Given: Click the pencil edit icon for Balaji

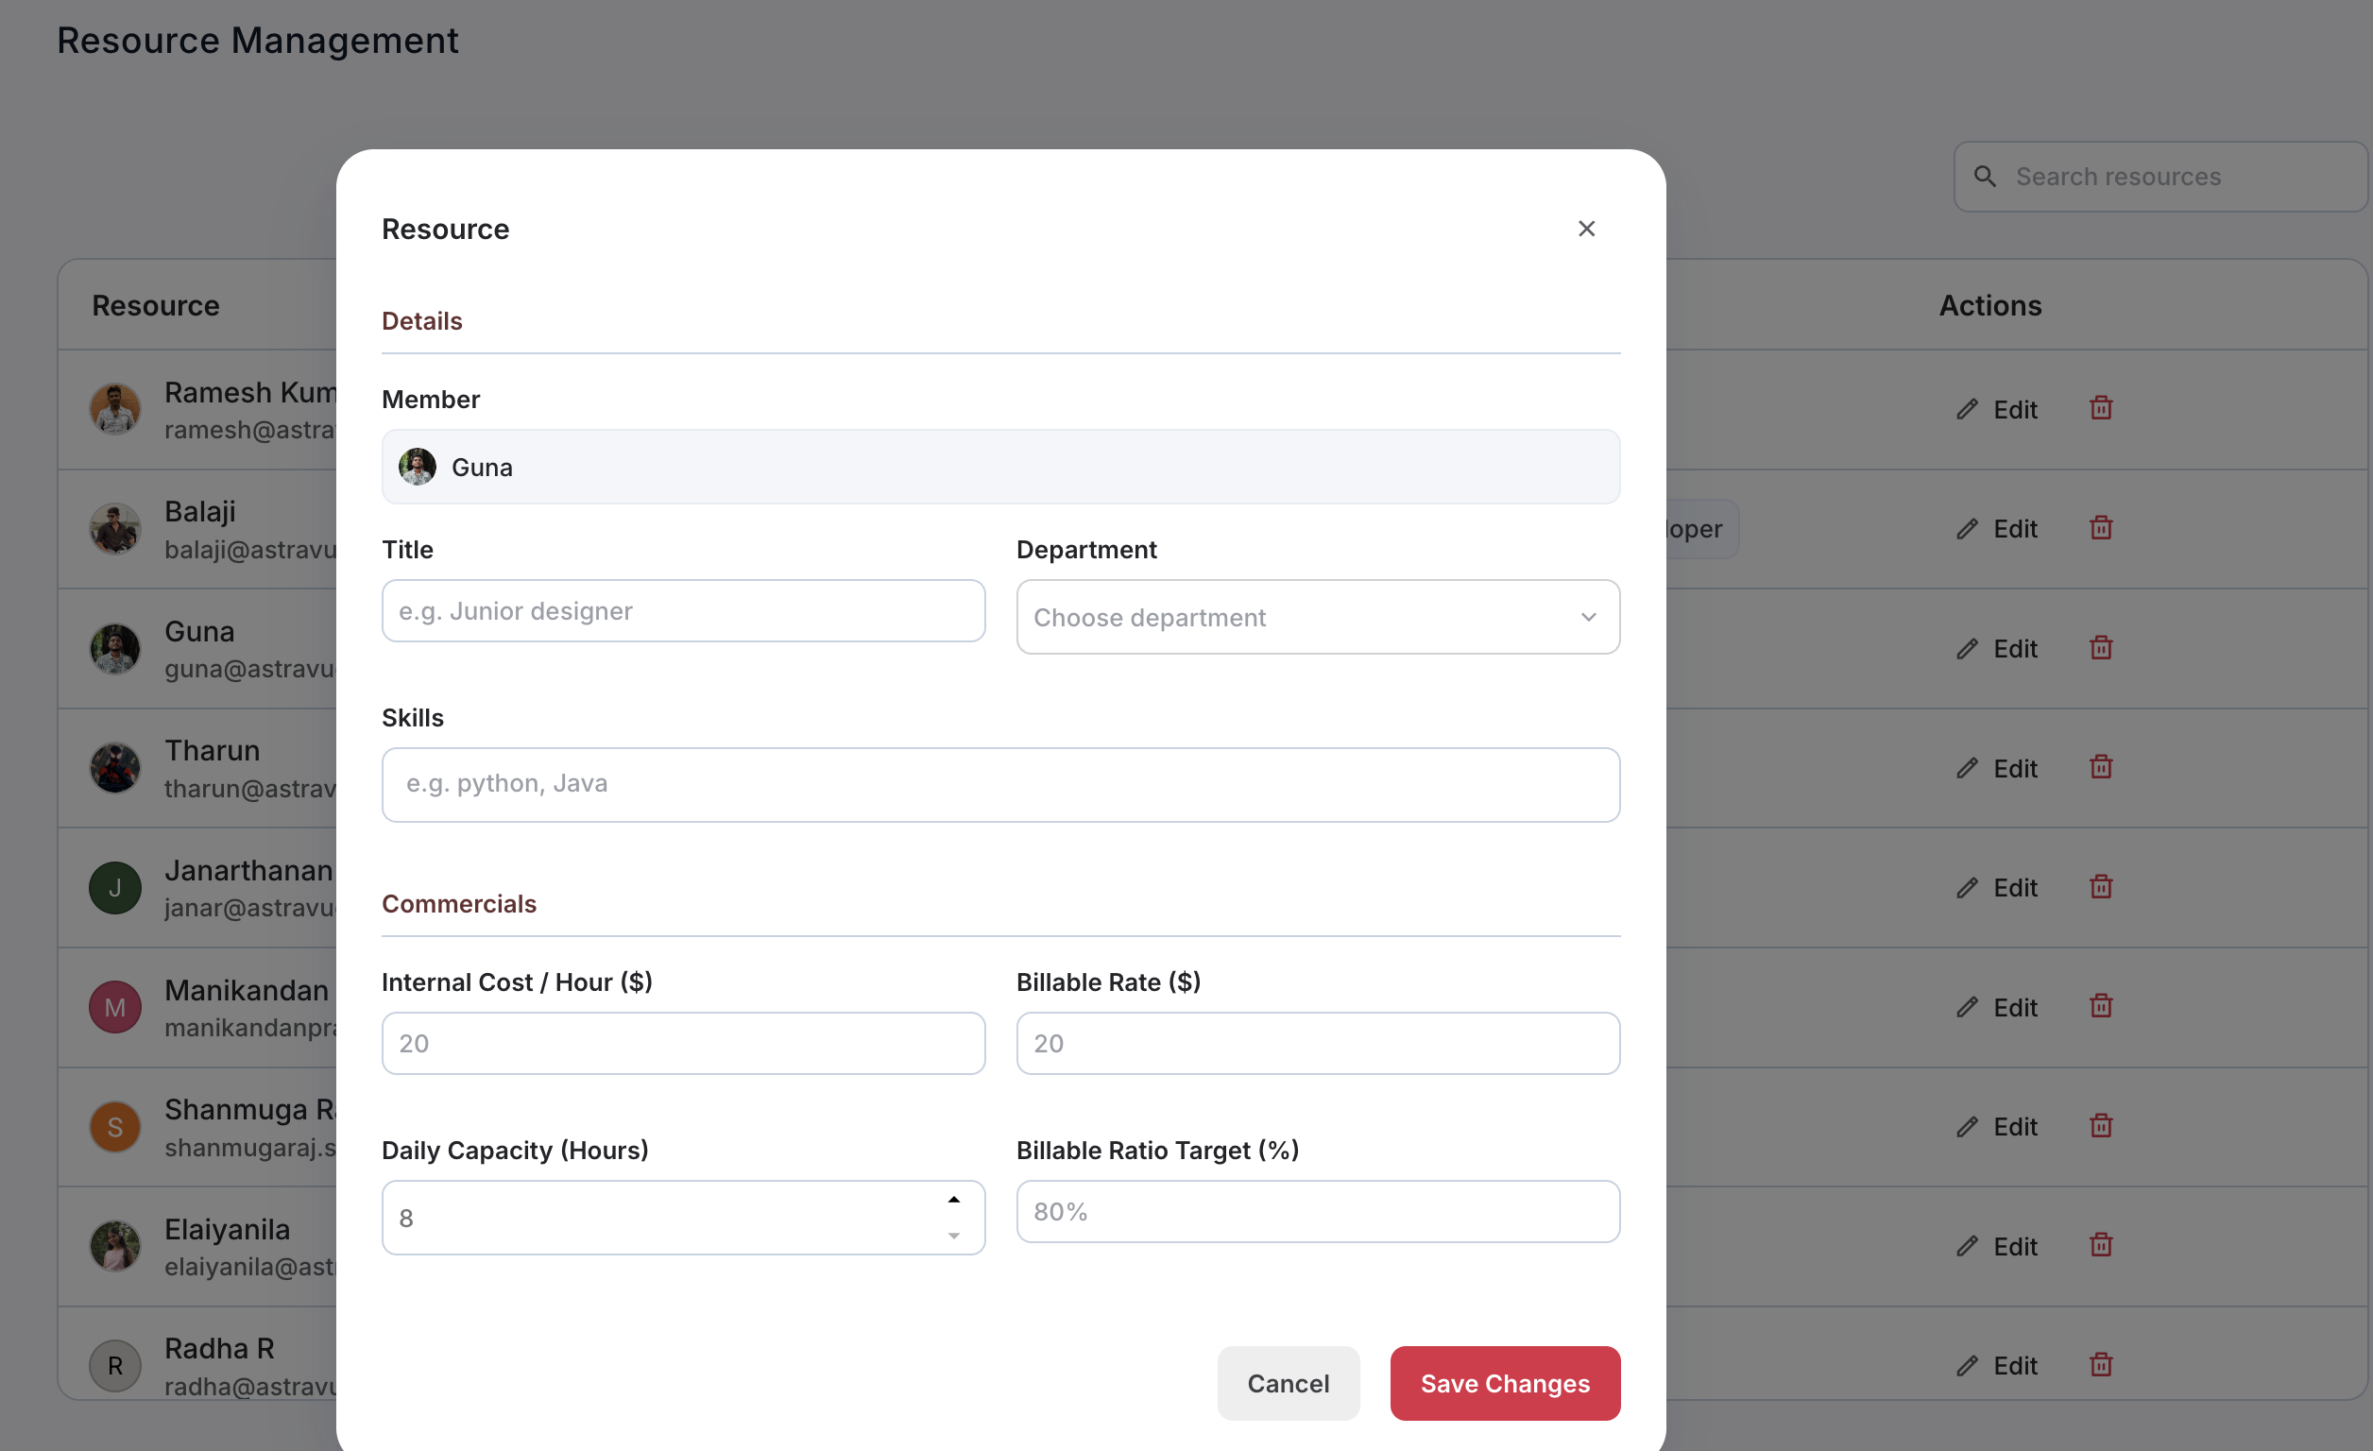Looking at the screenshot, I should point(1969,529).
